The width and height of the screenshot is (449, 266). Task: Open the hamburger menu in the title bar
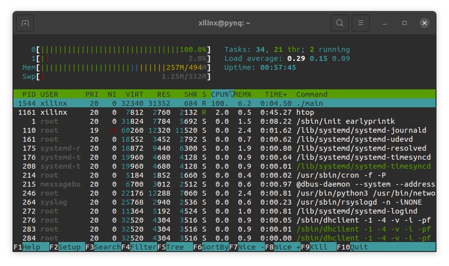pyautogui.click(x=361, y=23)
